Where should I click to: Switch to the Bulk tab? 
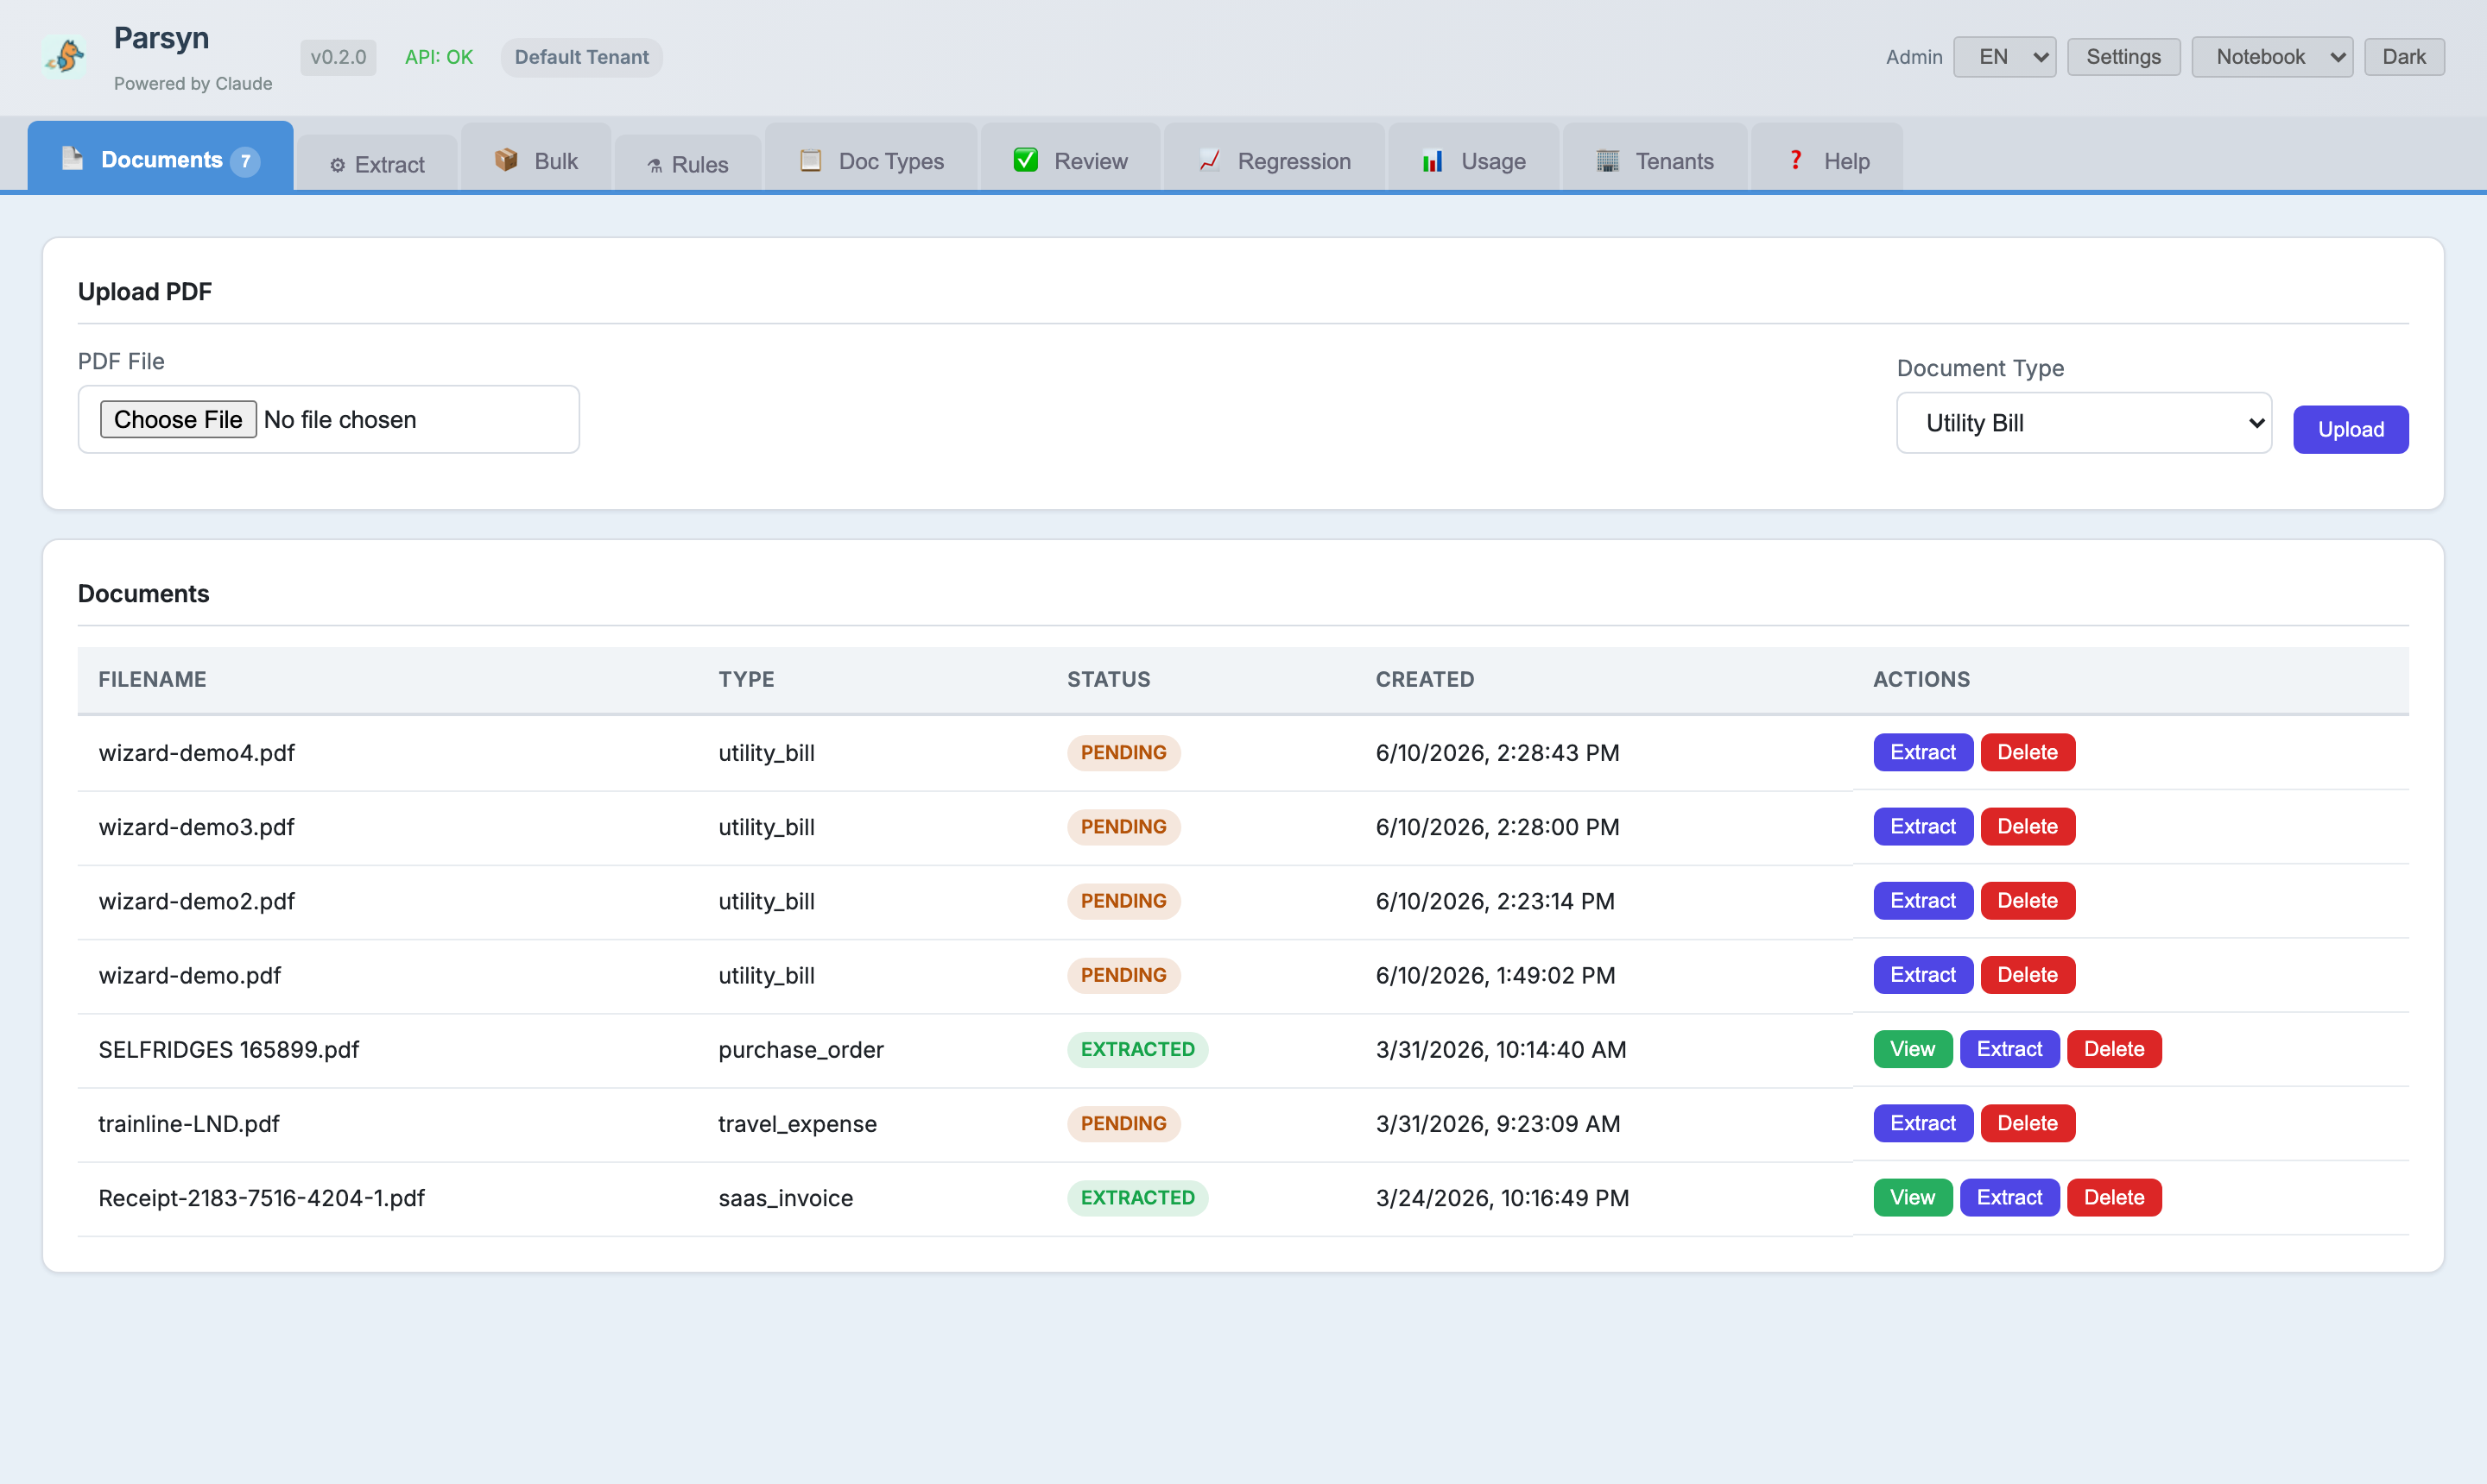tap(536, 158)
